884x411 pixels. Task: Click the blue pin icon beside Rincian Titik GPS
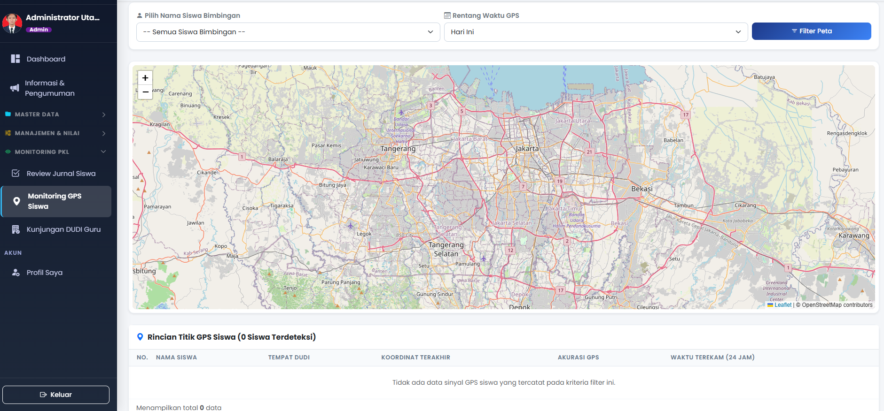tap(140, 337)
